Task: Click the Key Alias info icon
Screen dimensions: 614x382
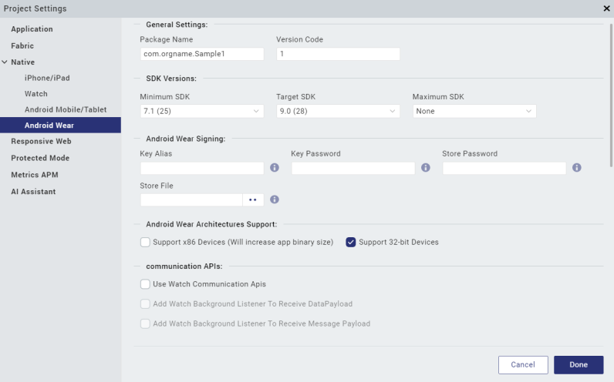Action: pyautogui.click(x=275, y=168)
